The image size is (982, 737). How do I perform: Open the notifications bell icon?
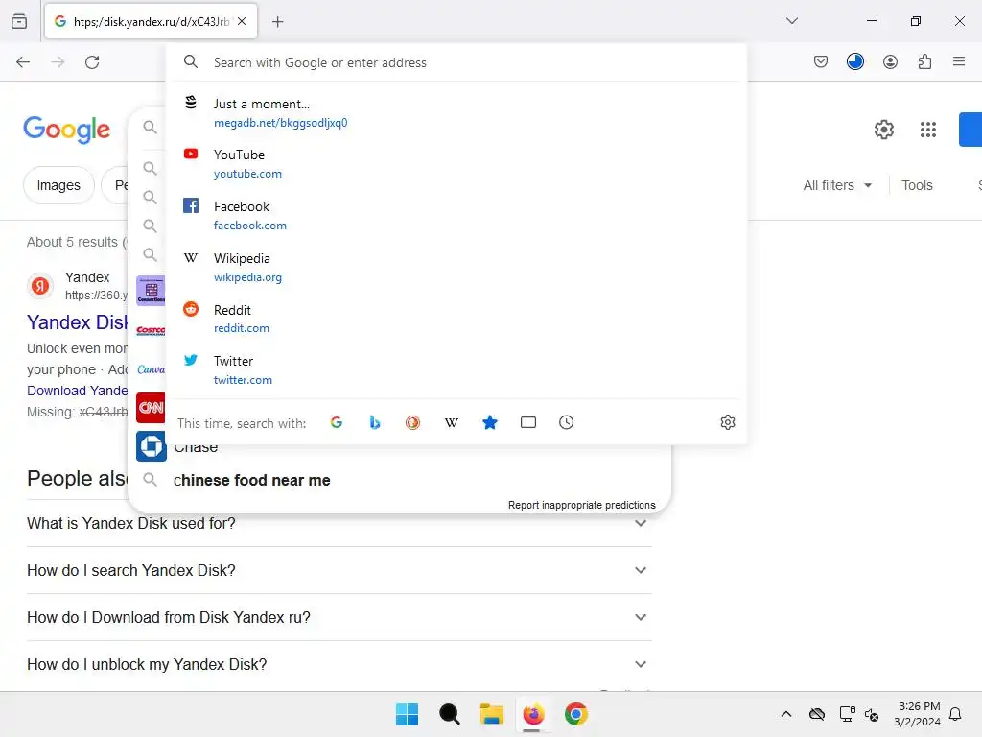[955, 714]
